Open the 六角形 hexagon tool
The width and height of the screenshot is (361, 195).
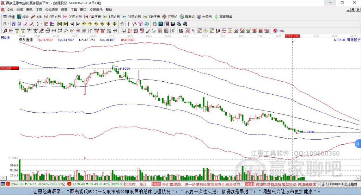tap(204, 17)
